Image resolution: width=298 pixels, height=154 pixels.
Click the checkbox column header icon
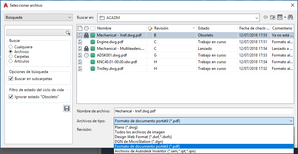pos(93,28)
